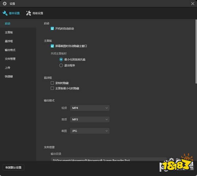Image resolution: width=197 pixels, height=176 pixels.
Task: Check 主面板最小化时隐藏 option
Action: pos(52,88)
